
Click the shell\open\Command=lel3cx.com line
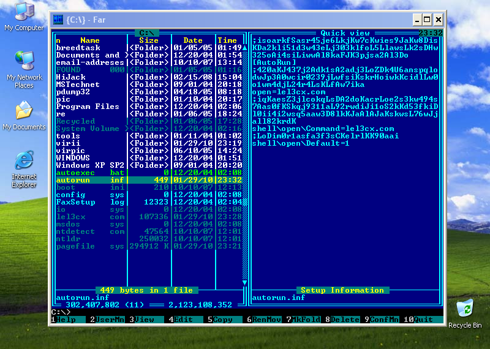tap(323, 129)
